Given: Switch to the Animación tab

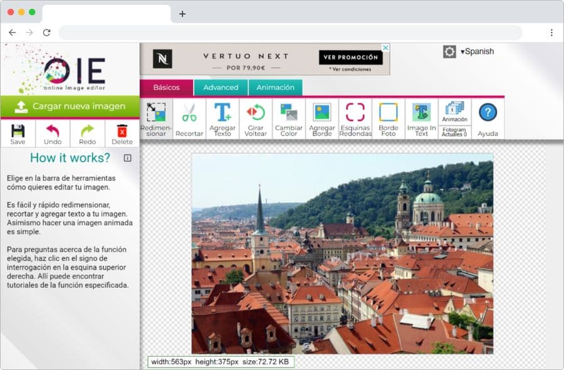Looking at the screenshot, I should pyautogui.click(x=275, y=87).
